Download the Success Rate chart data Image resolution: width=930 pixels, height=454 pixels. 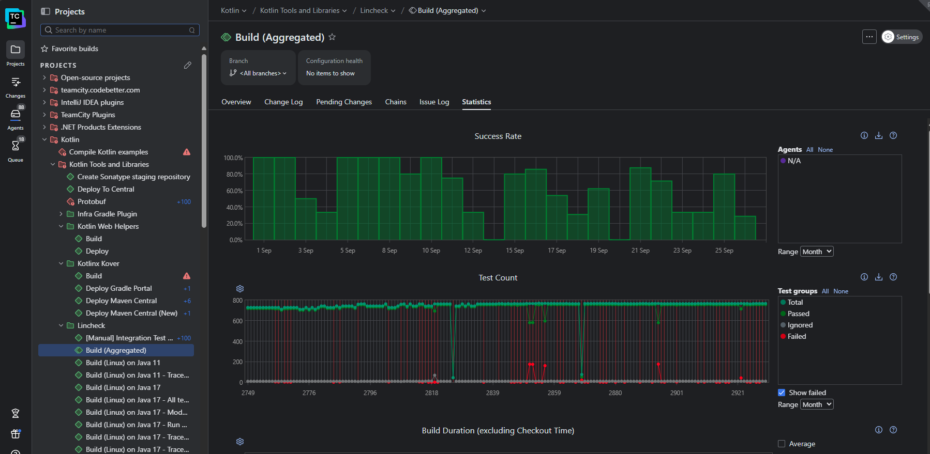tap(878, 136)
